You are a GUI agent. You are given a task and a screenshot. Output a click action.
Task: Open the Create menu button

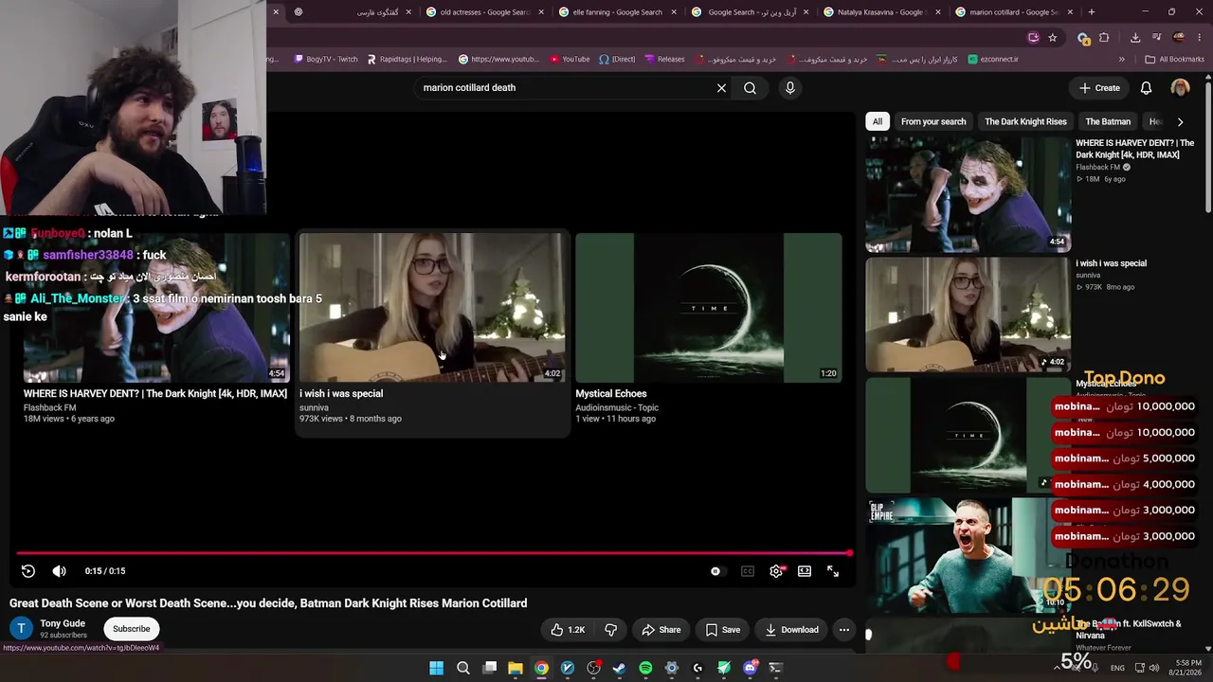(x=1099, y=88)
